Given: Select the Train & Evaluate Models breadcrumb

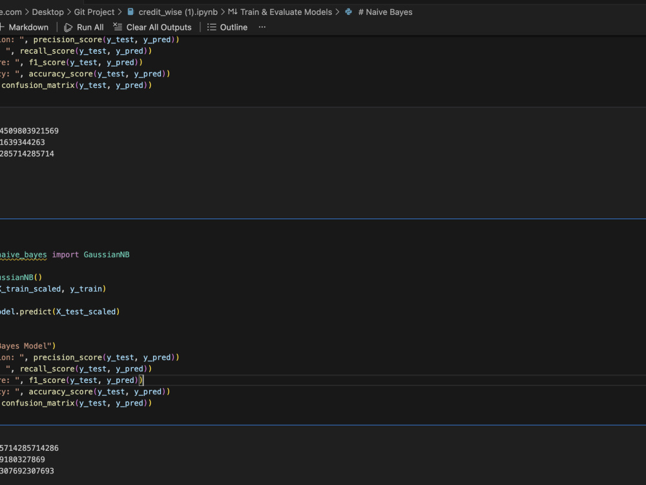Looking at the screenshot, I should pos(286,12).
